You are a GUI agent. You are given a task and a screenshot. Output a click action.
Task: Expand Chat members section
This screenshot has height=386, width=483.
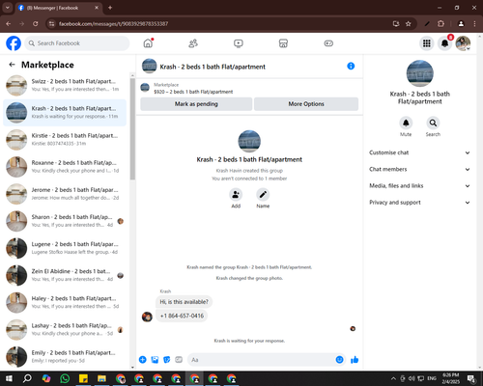(419, 169)
